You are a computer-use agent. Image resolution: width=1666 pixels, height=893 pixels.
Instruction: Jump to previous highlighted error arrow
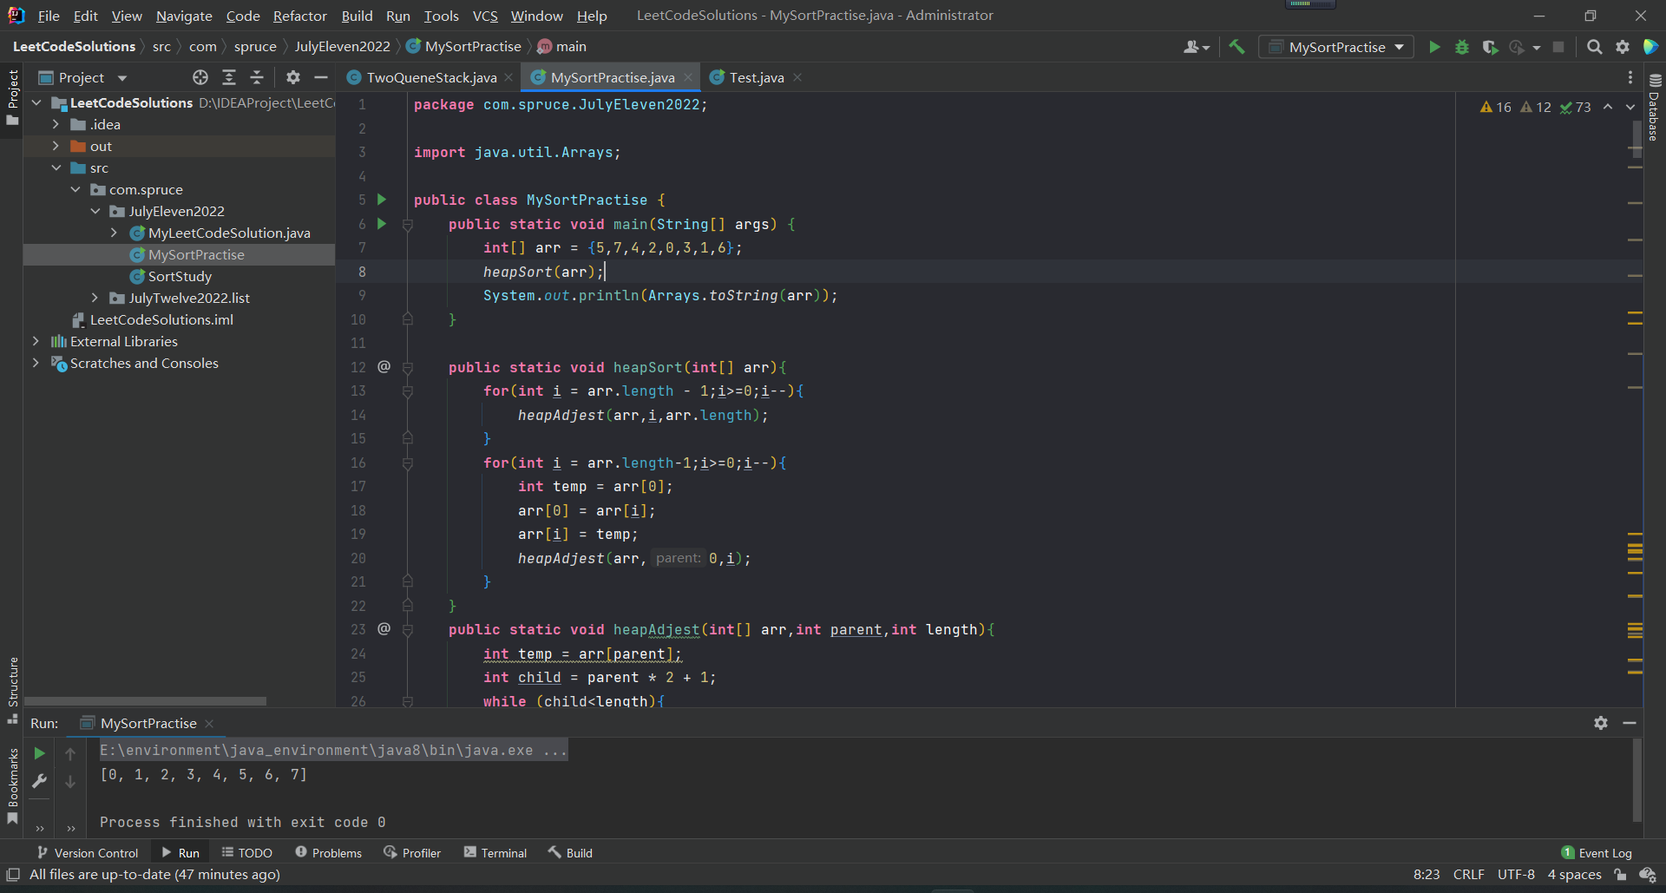pyautogui.click(x=1608, y=107)
